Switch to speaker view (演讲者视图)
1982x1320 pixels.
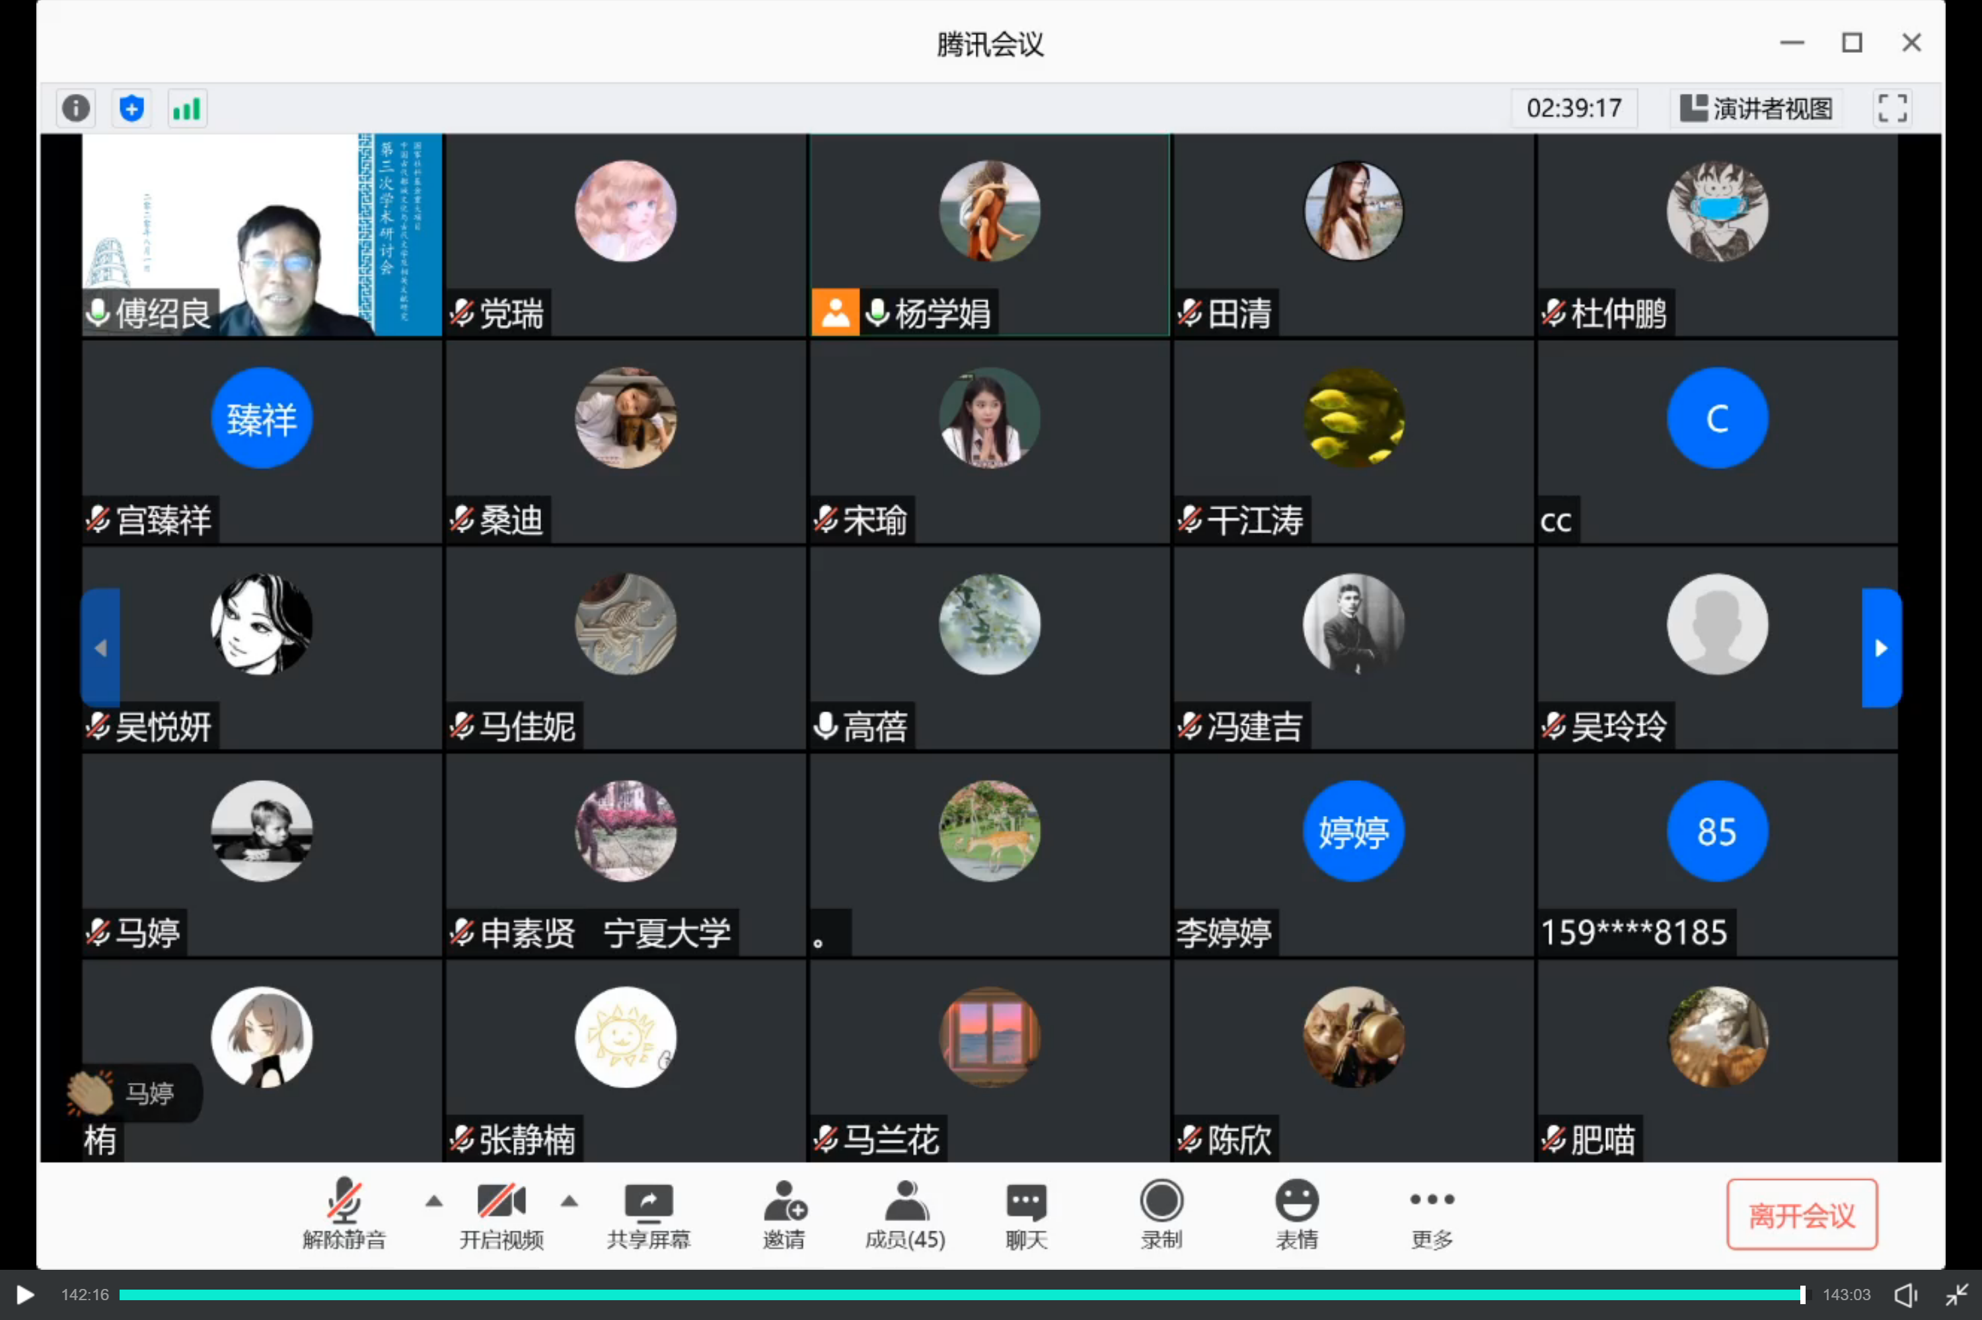tap(1757, 108)
